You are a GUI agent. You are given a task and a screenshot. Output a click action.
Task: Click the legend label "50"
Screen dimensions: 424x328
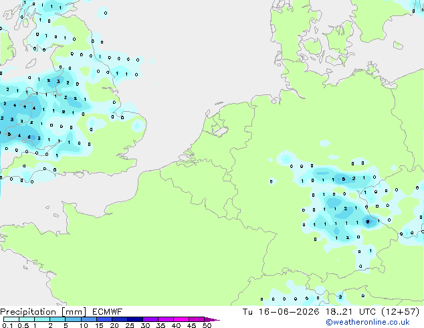(x=207, y=325)
